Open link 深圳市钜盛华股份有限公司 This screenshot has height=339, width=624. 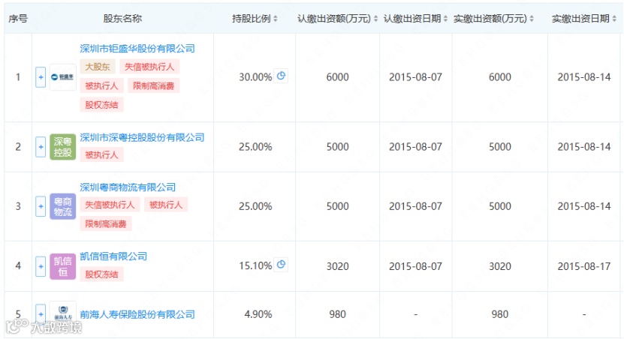137,49
